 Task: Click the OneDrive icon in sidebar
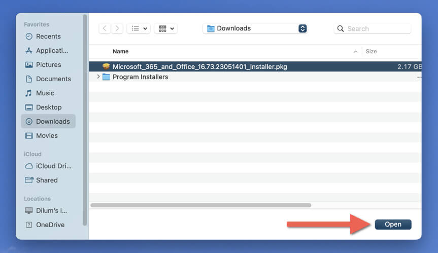click(x=29, y=225)
